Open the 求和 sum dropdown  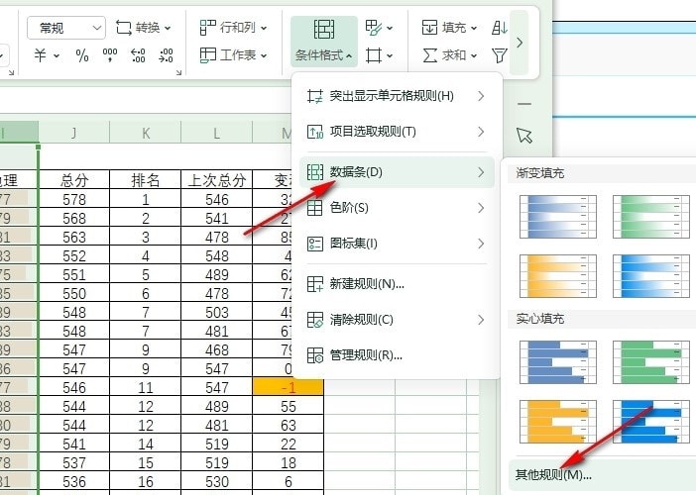[x=449, y=55]
